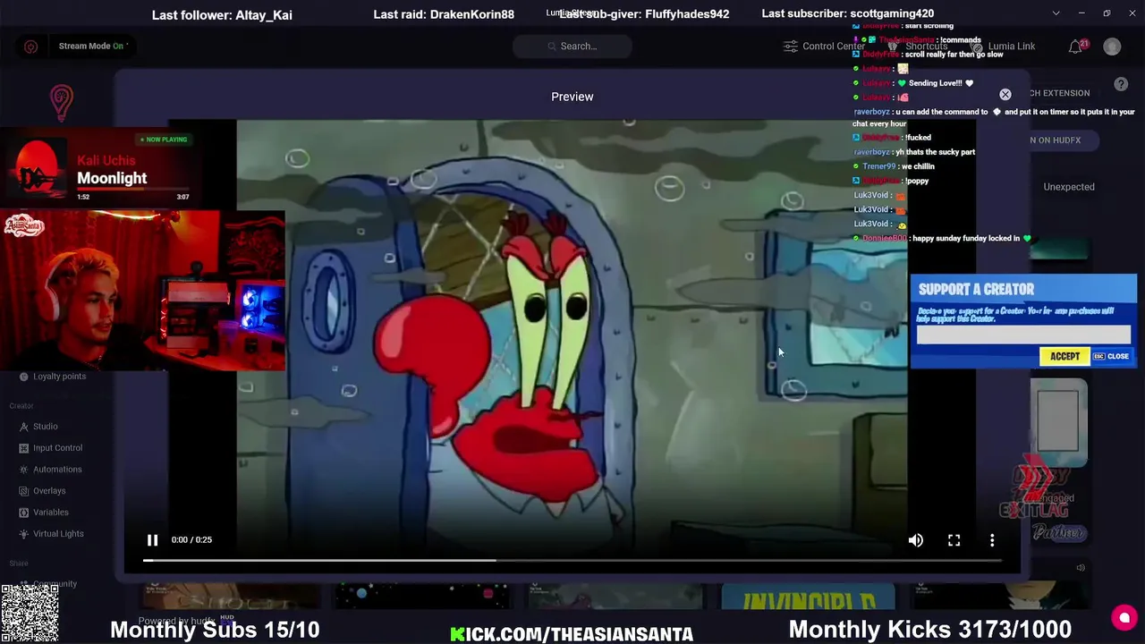1145x644 pixels.
Task: Minimize the Lumia Stream window
Action: (1081, 13)
